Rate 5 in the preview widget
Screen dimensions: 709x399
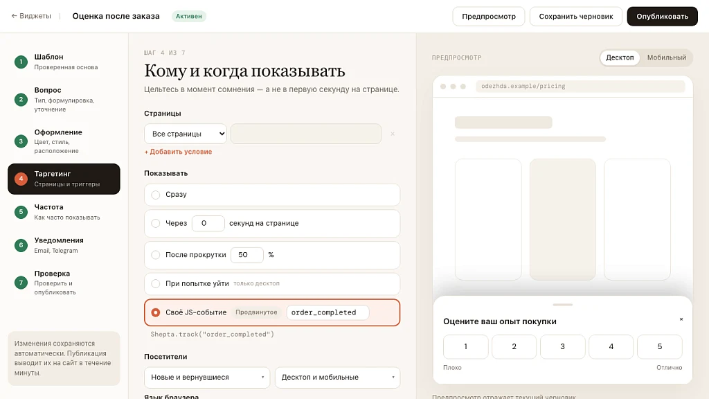click(x=659, y=346)
